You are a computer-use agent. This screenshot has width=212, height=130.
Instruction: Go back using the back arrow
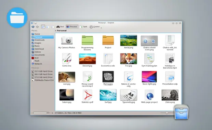pos(33,27)
